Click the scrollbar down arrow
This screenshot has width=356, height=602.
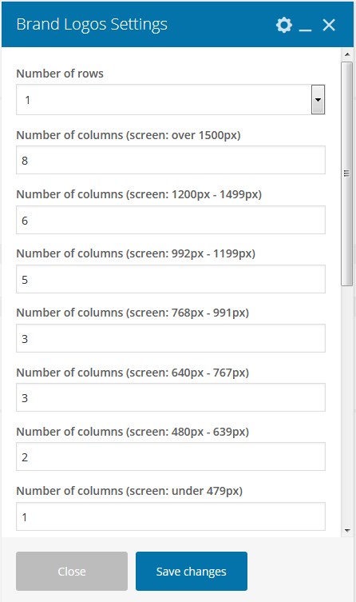click(347, 531)
